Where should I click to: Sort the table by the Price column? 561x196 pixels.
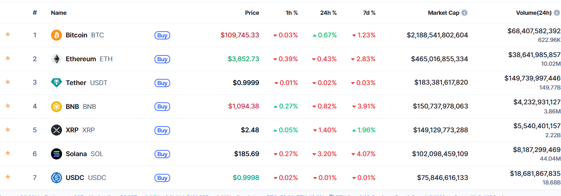pyautogui.click(x=252, y=13)
